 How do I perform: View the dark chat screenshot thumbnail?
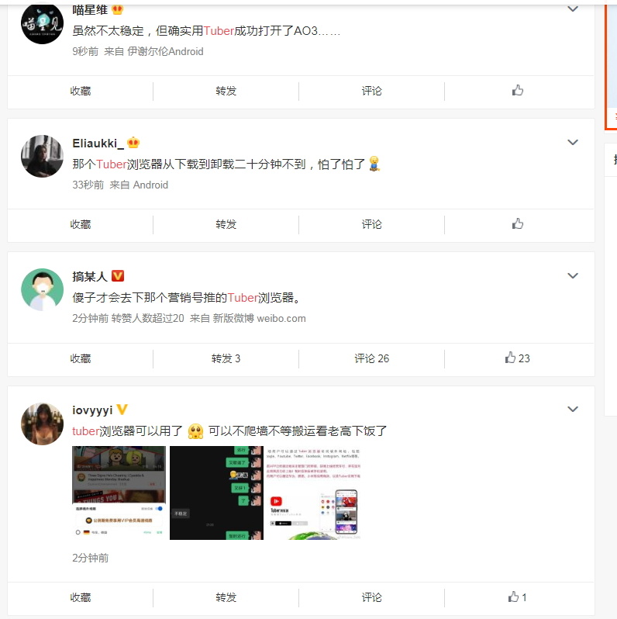[216, 493]
